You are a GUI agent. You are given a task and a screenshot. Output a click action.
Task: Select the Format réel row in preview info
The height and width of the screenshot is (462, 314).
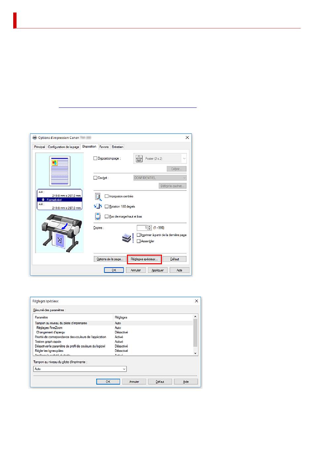pos(59,200)
